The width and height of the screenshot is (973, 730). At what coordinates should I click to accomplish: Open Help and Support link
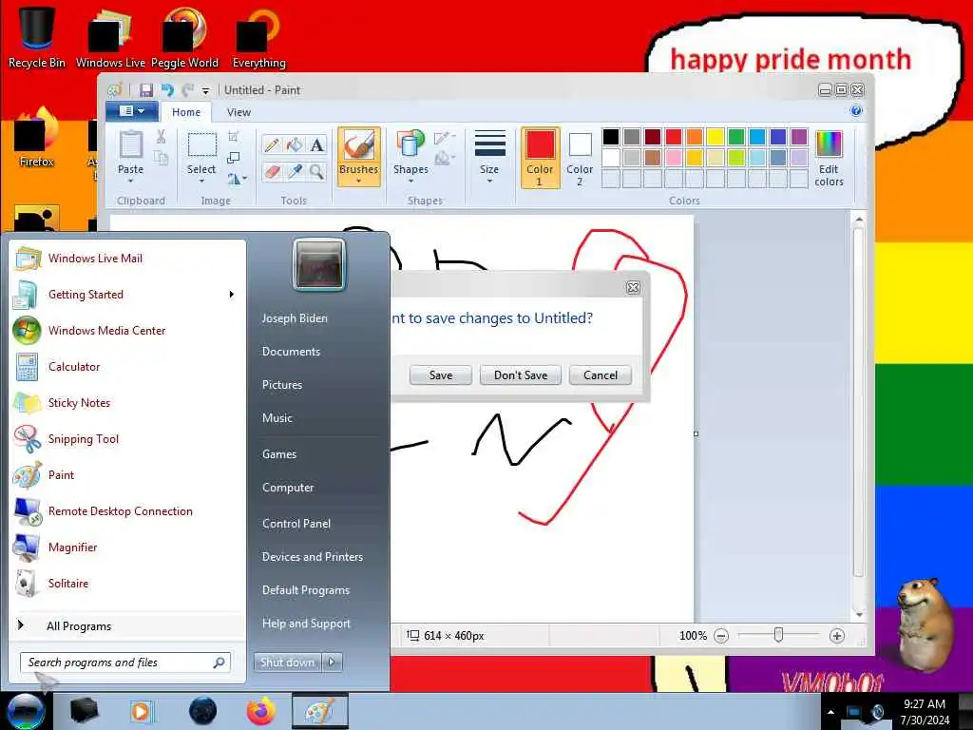[x=306, y=624]
